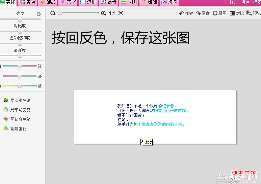This screenshot has height=184, width=261.
Task: Click the 亮度 slider handle
Action: (x=20, y=19)
